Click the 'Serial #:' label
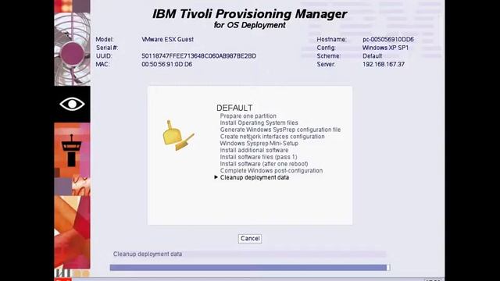 107,48
